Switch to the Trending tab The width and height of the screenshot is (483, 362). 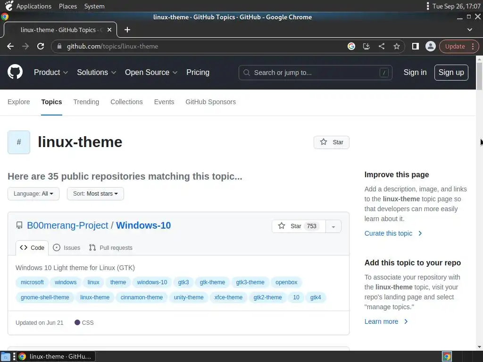click(x=86, y=102)
